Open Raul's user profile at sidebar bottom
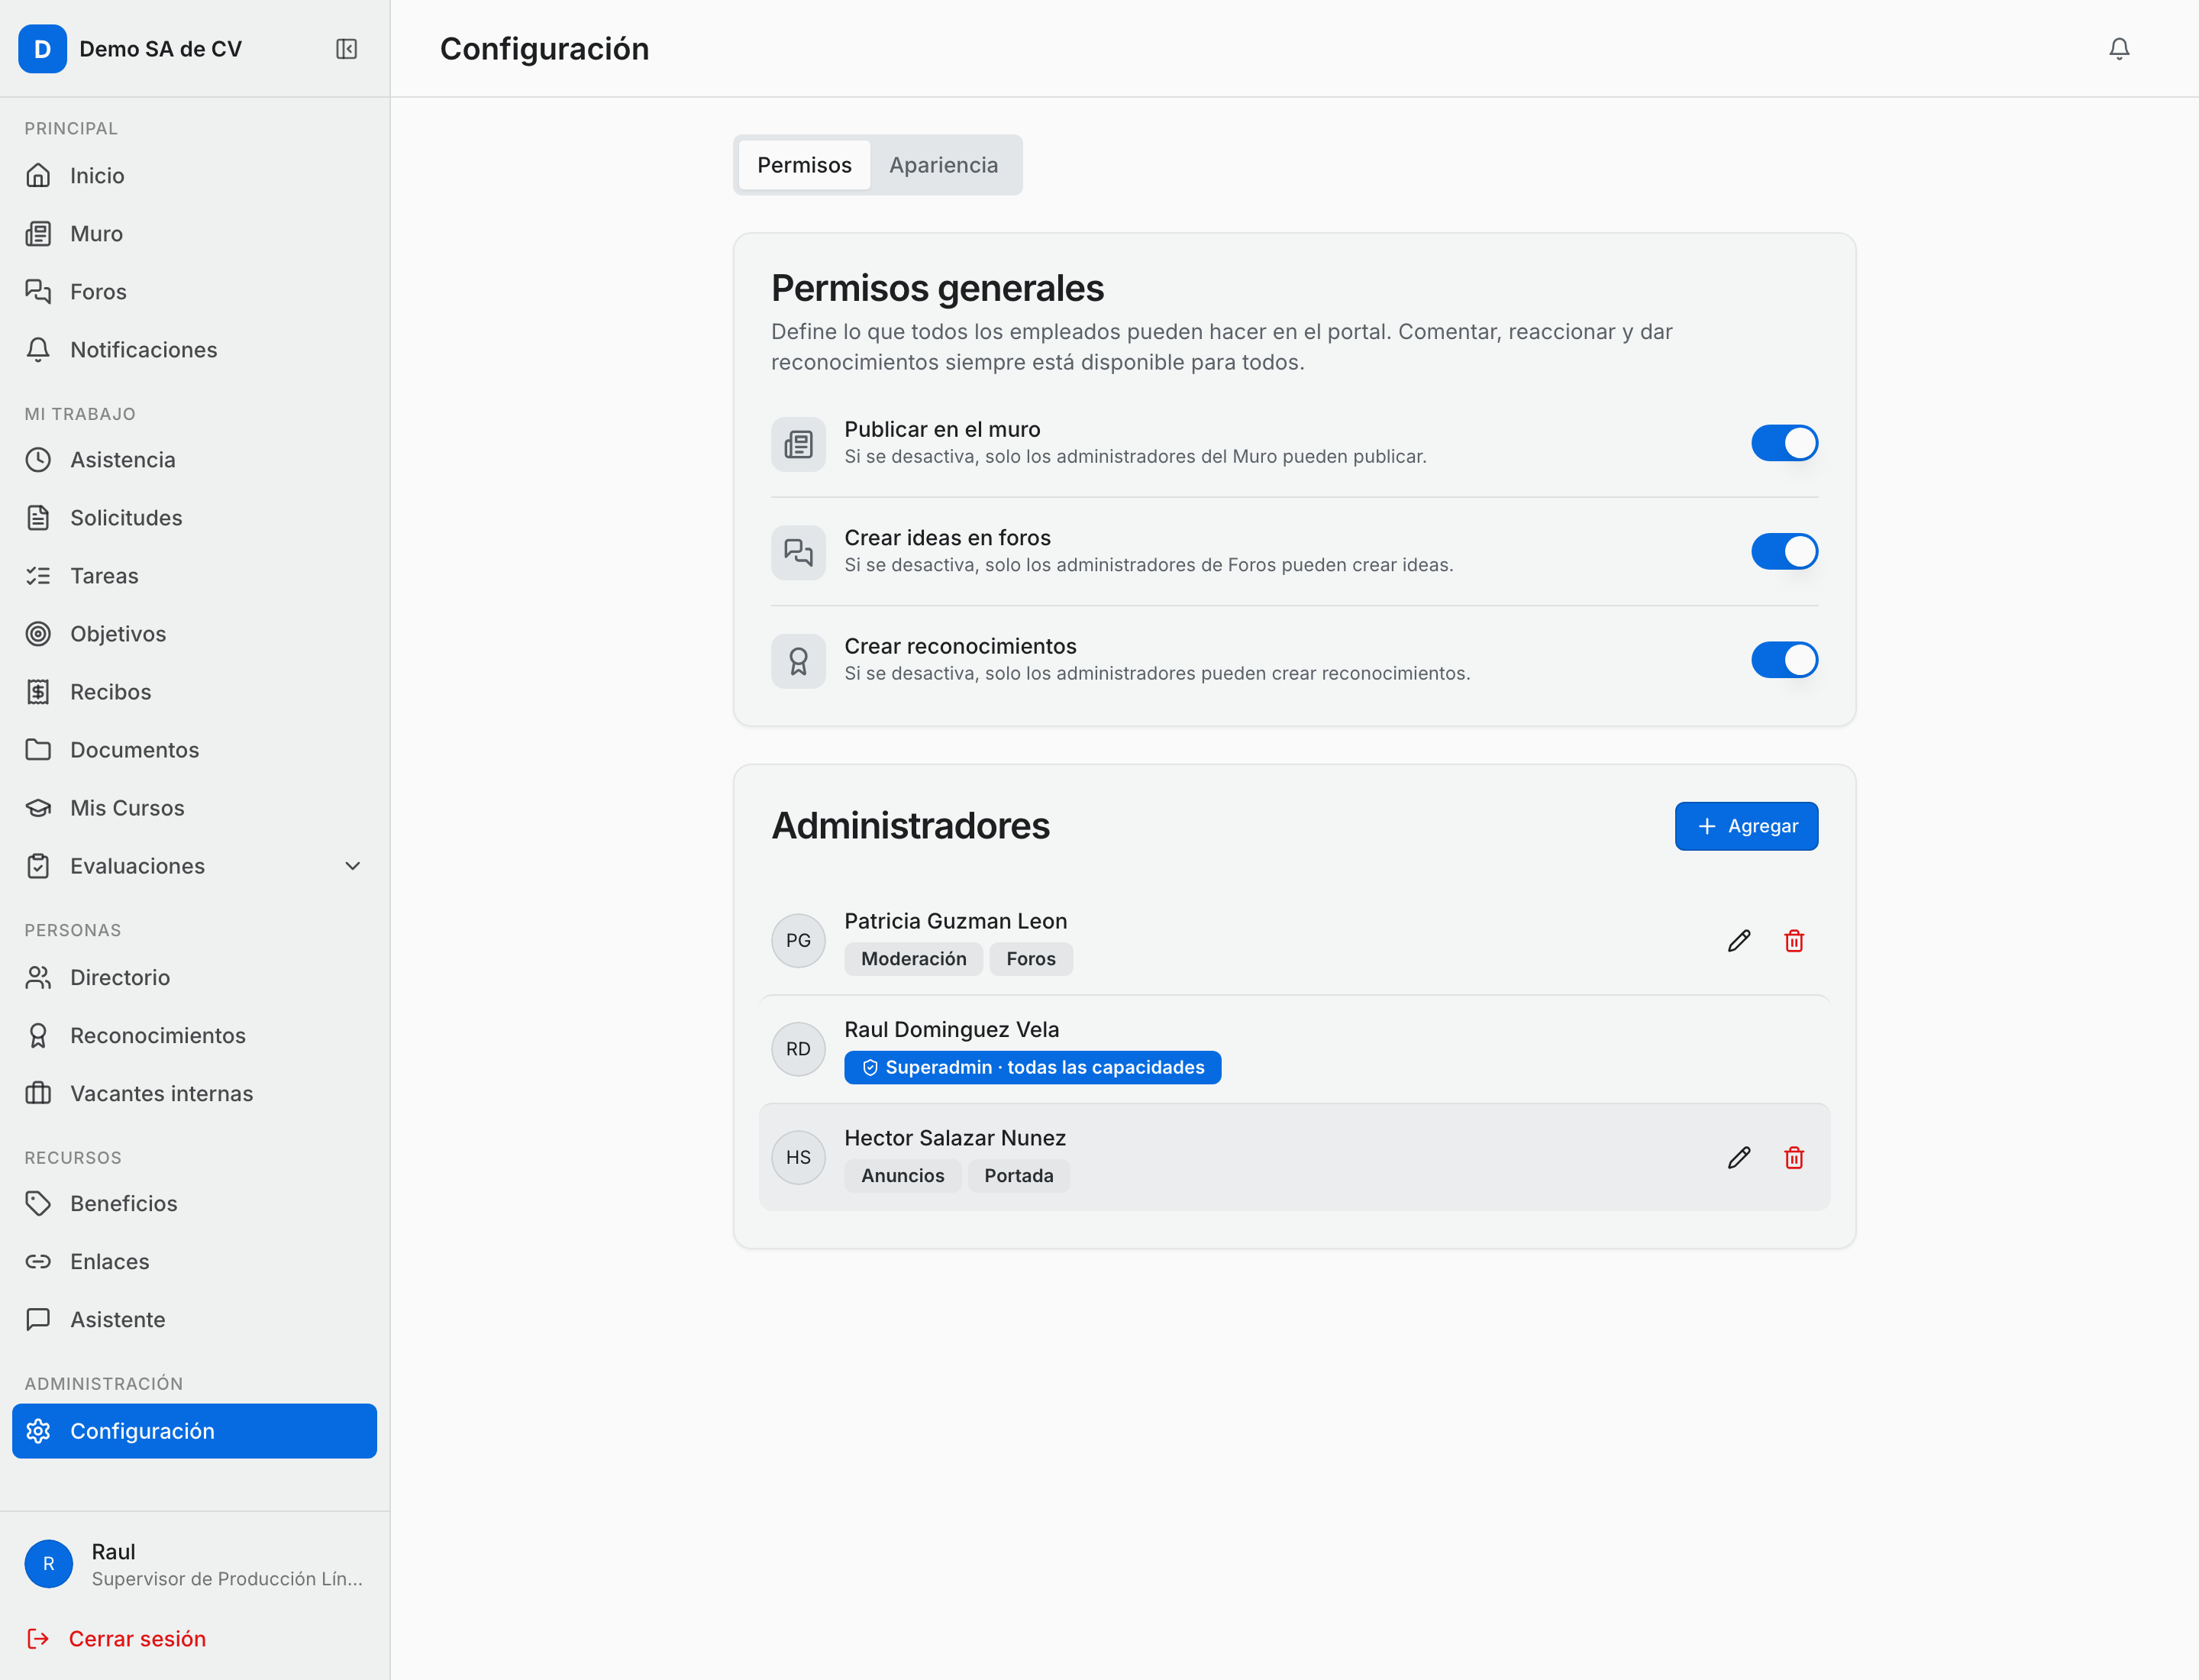The image size is (2199, 1680). coord(195,1564)
